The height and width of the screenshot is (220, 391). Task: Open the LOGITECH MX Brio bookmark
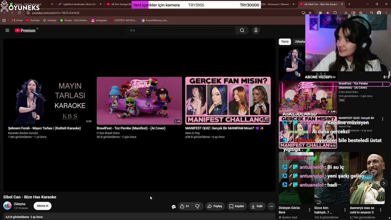123,20
